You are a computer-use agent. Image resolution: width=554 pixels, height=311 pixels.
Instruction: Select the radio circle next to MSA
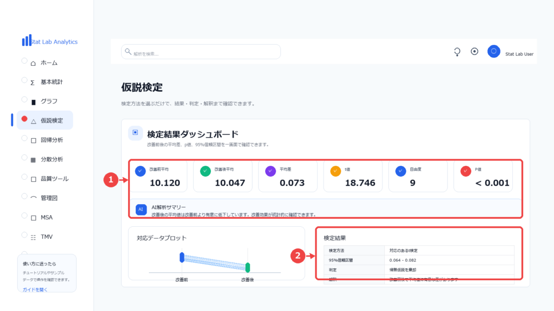[x=24, y=215]
